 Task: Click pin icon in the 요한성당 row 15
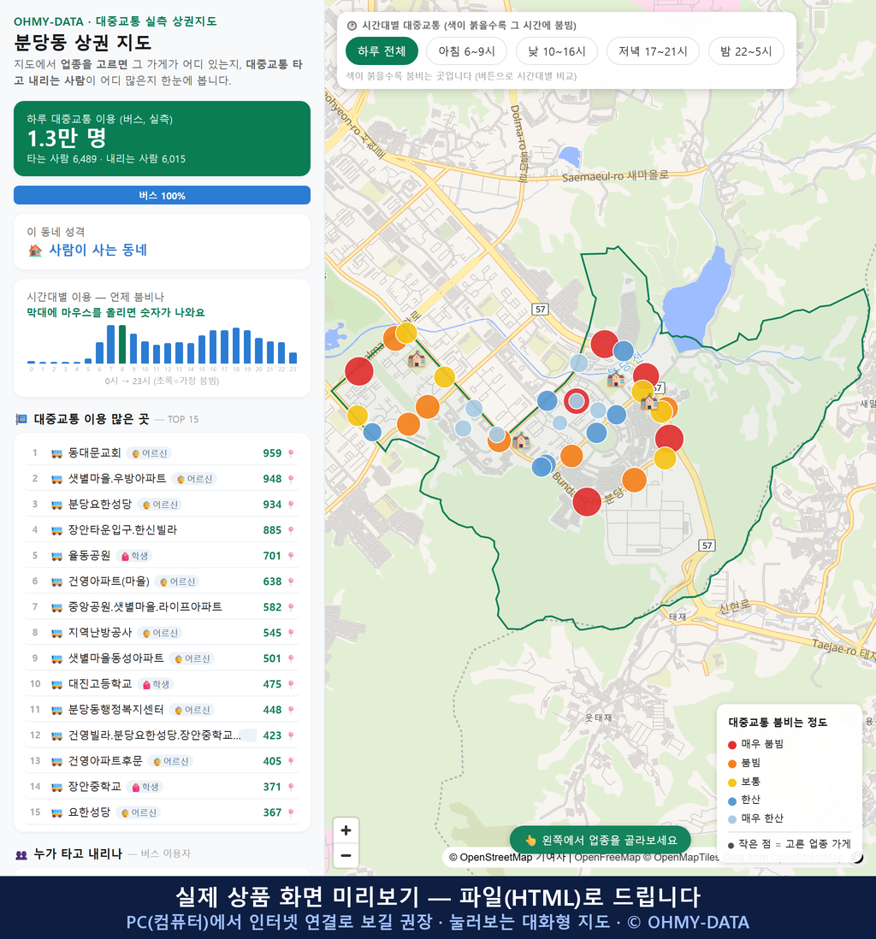(291, 812)
